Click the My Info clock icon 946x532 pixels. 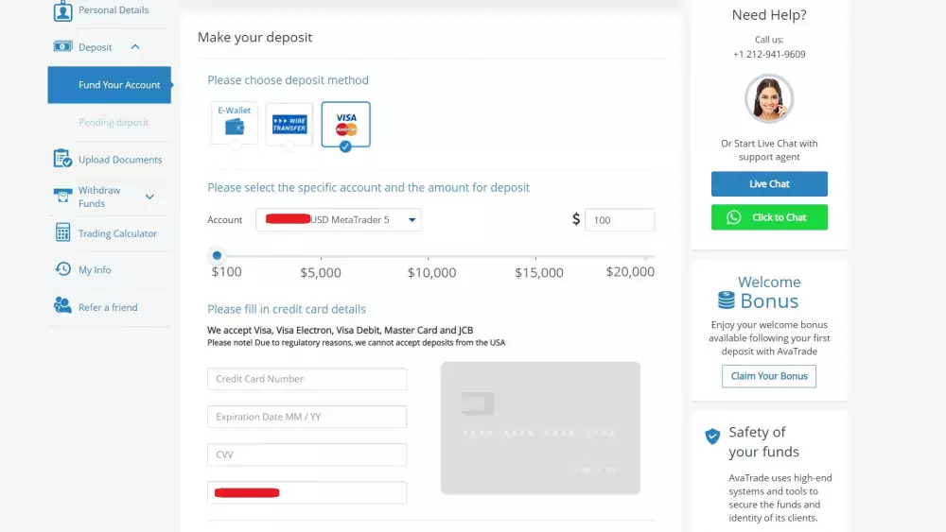(62, 268)
